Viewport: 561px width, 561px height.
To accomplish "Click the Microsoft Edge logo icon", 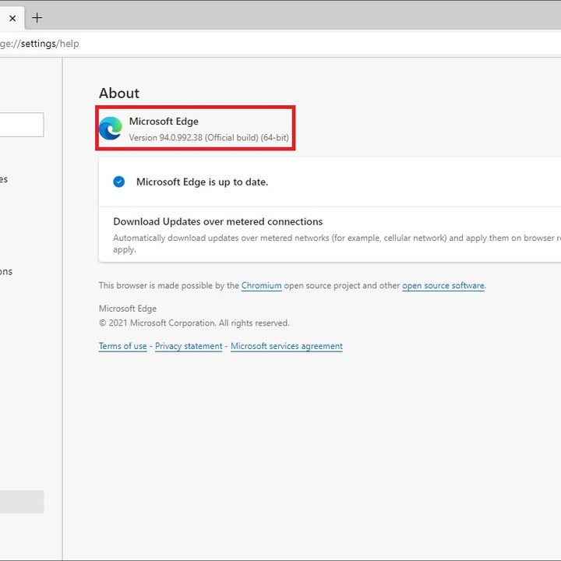I will pos(111,129).
